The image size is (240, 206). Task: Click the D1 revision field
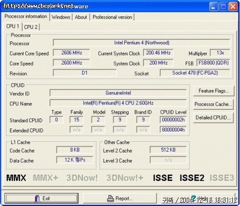coord(84,73)
